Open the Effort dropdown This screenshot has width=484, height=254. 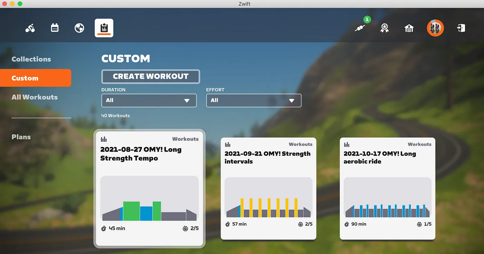click(254, 100)
